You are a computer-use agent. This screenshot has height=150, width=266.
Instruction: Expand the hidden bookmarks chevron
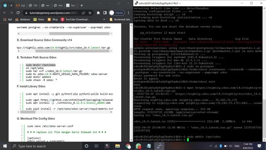[x=104, y=20]
